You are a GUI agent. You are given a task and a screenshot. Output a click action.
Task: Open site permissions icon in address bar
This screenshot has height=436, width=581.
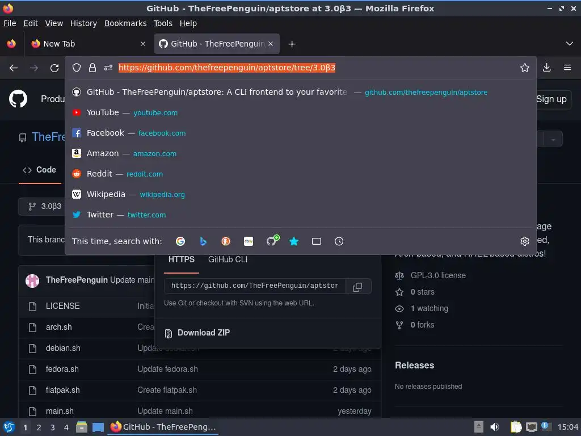tap(108, 68)
